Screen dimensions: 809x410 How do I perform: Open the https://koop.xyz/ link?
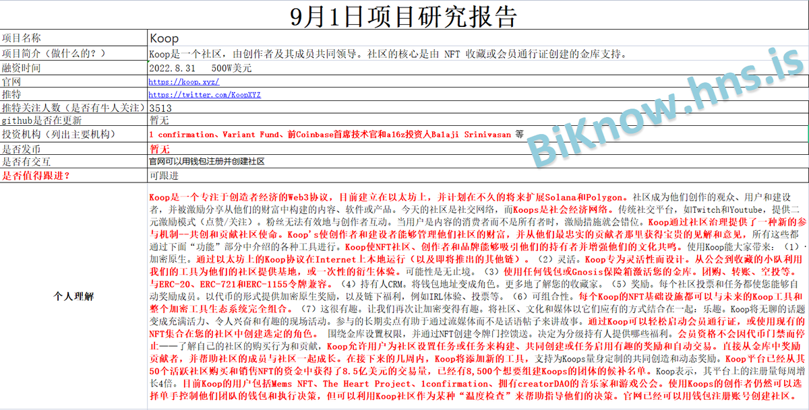183,81
